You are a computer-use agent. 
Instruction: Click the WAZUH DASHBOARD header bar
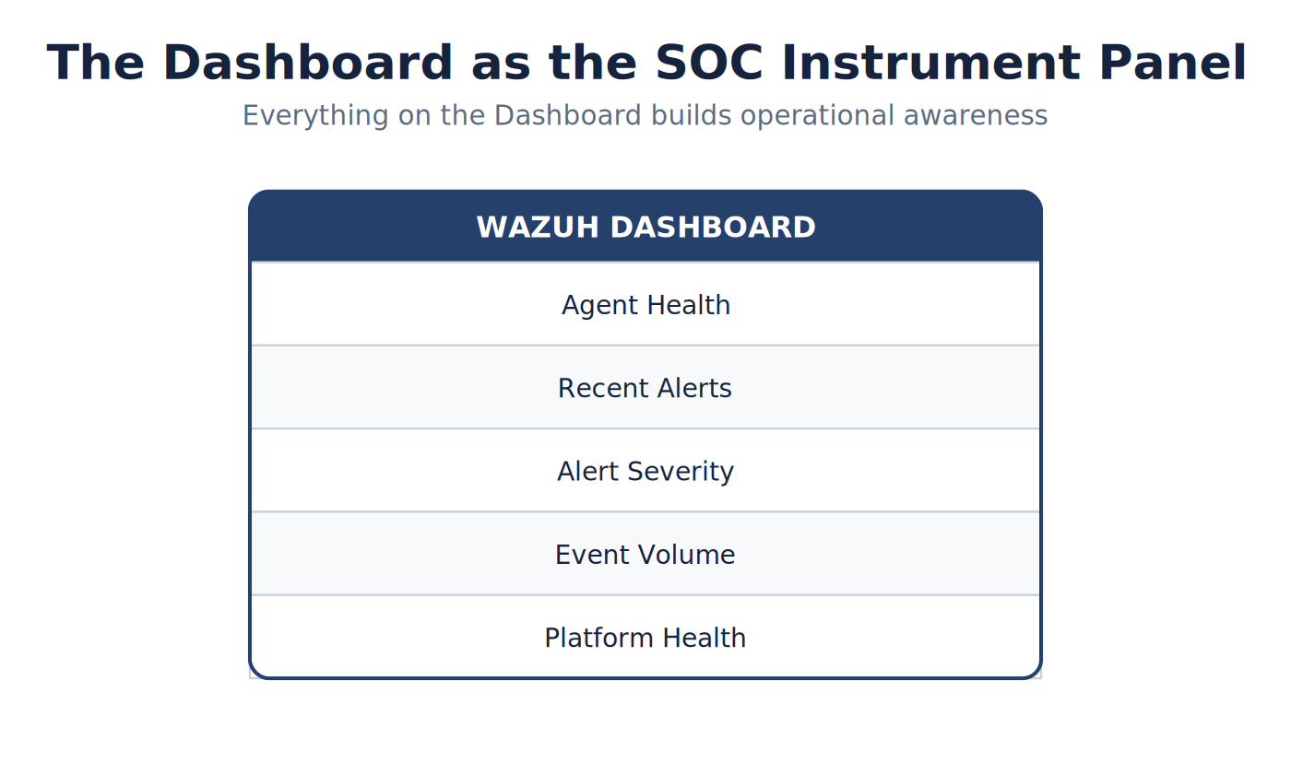pyautogui.click(x=645, y=227)
